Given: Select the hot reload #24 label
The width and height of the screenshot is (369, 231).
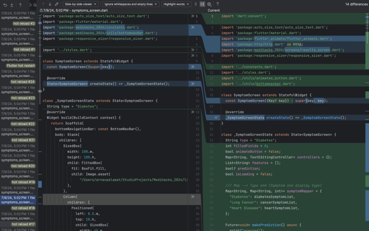Looking at the screenshot, I should click(x=23, y=82).
